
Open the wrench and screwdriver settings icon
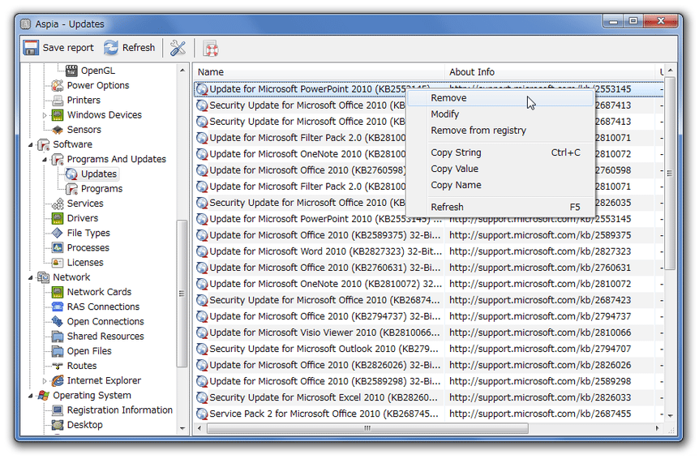click(x=178, y=48)
